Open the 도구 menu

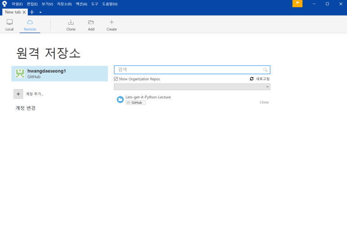(x=95, y=4)
